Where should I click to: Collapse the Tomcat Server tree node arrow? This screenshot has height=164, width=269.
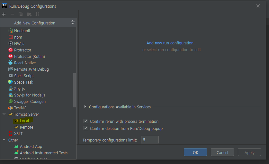coord(4,114)
